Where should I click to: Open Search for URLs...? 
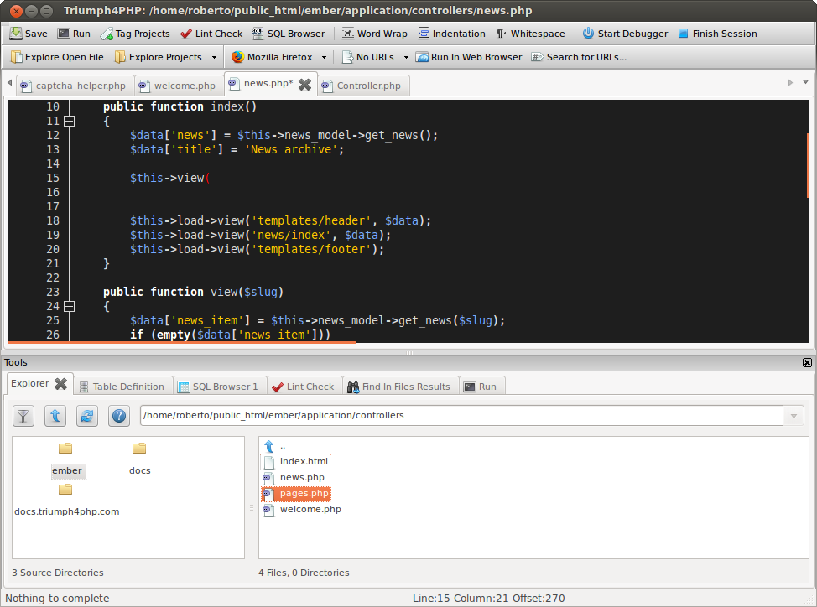(579, 57)
